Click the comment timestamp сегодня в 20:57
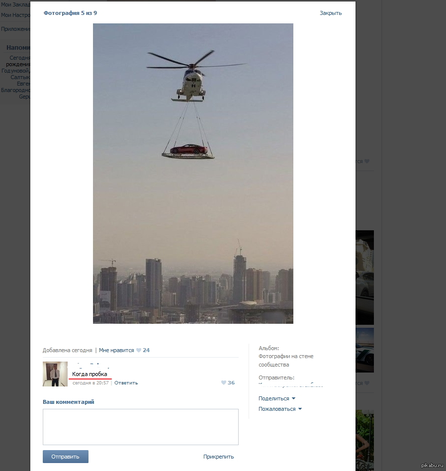Image resolution: width=446 pixels, height=471 pixels. point(90,383)
